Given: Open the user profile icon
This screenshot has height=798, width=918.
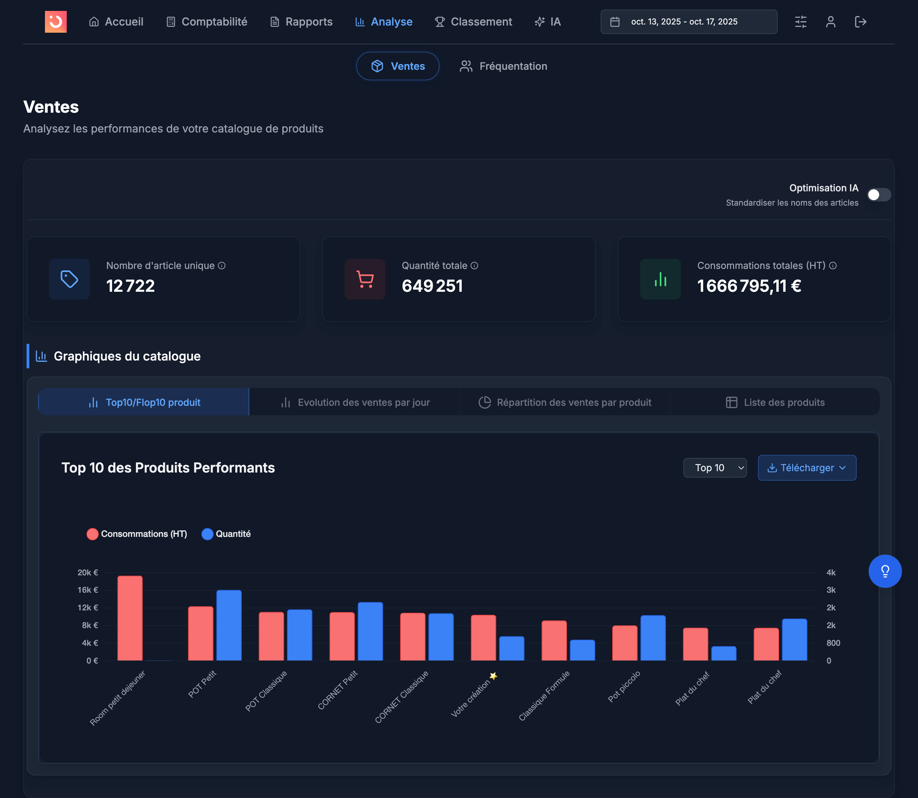Looking at the screenshot, I should point(830,22).
